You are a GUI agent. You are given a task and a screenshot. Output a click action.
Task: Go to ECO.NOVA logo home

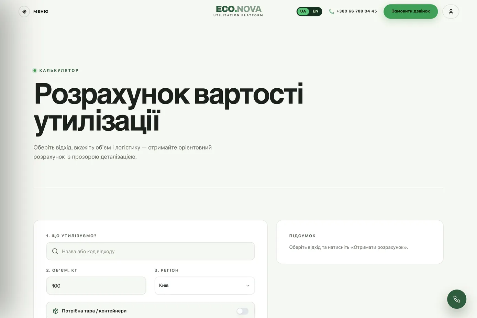point(238,11)
